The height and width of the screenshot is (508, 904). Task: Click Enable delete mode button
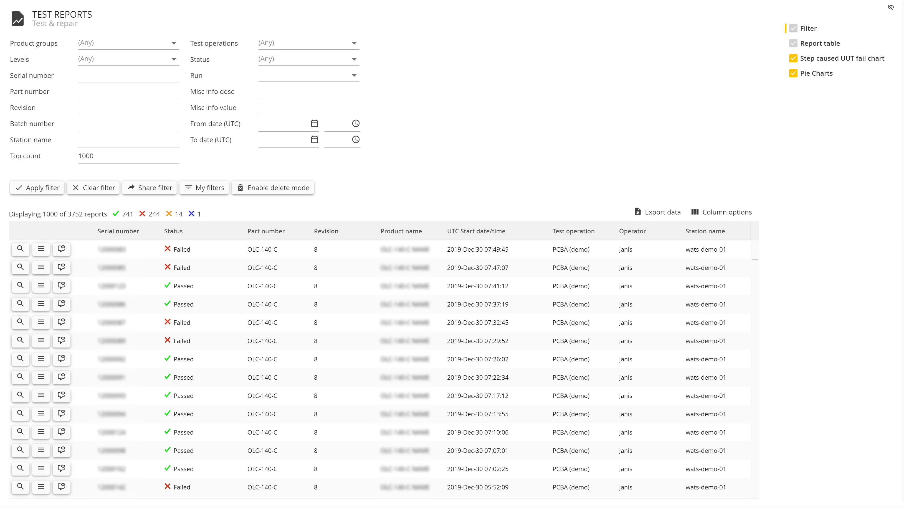273,188
